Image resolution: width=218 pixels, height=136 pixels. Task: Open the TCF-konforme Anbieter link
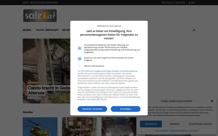[108, 71]
